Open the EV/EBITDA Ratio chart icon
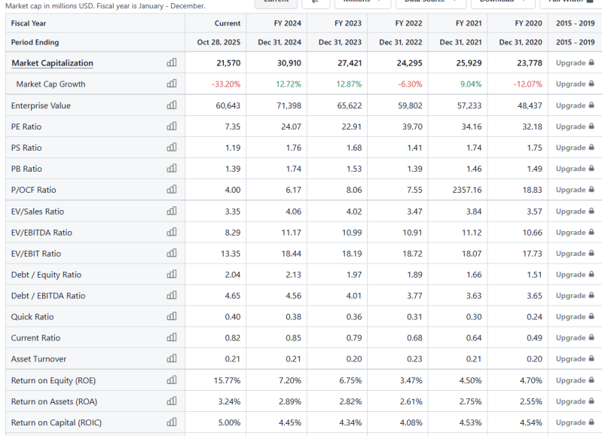Image resolution: width=602 pixels, height=436 pixels. [171, 233]
